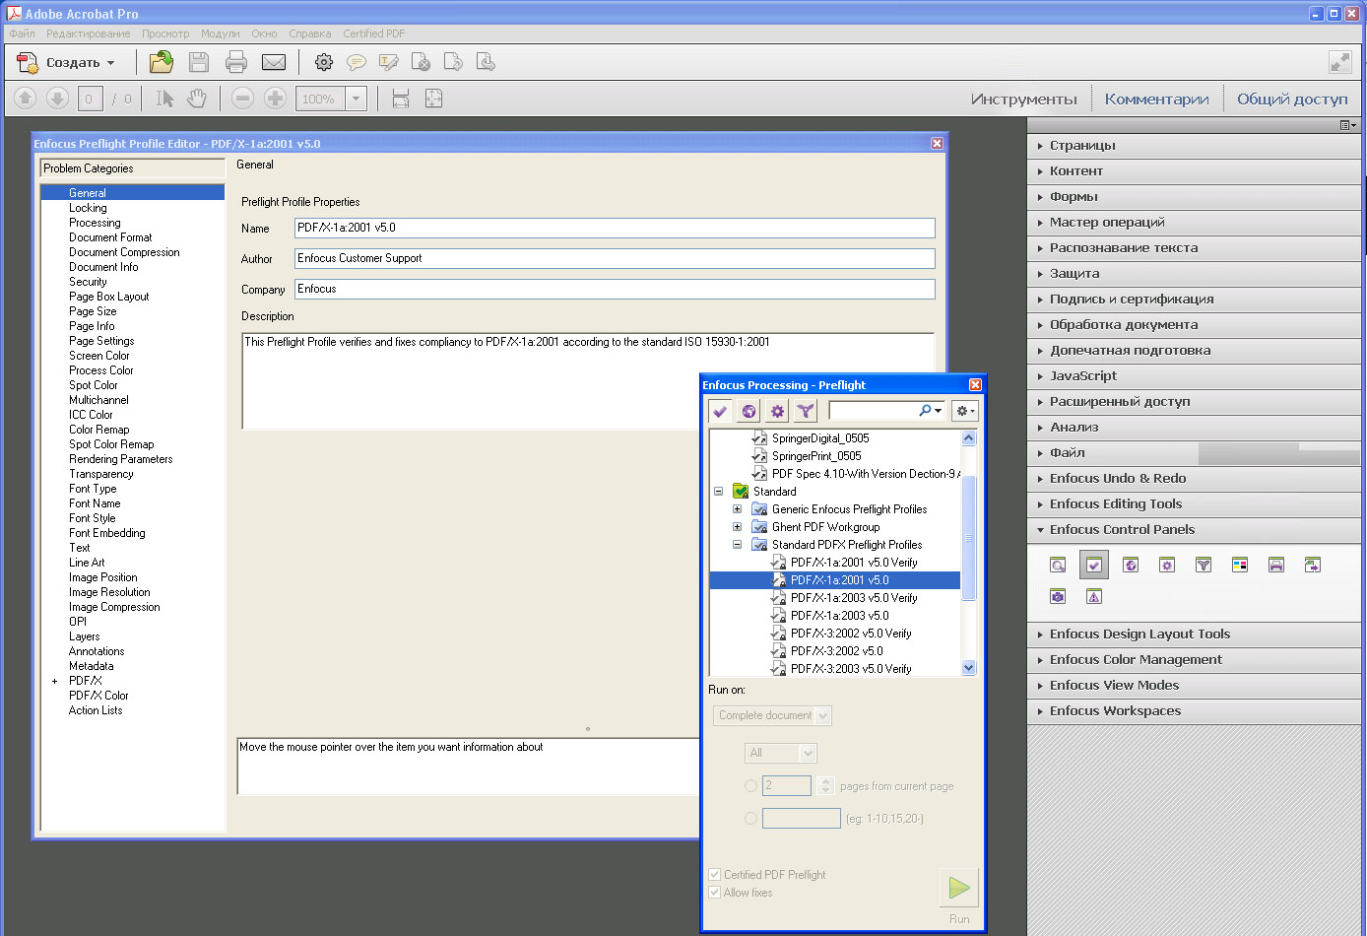The height and width of the screenshot is (936, 1367).
Task: Switch to Preflight checkmark tab in Enfocus Processing
Action: (x=720, y=411)
